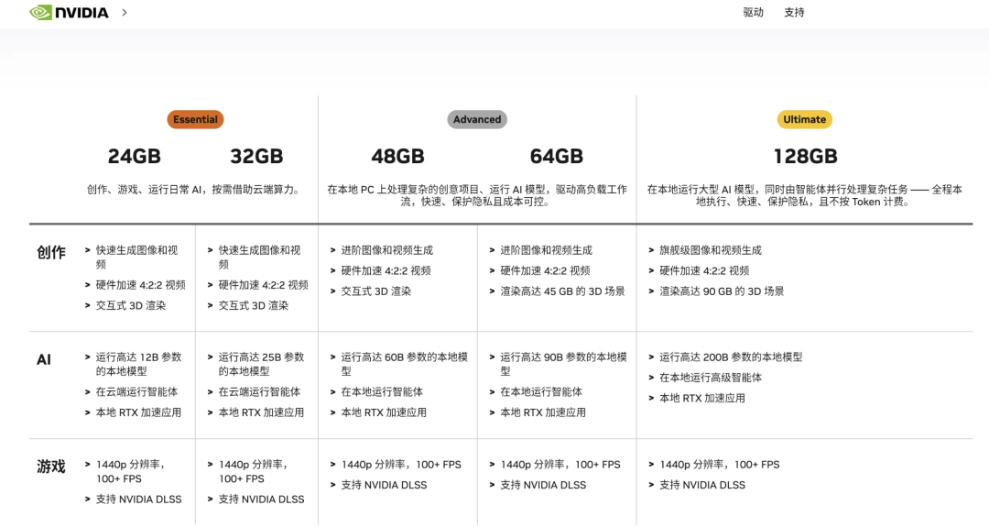Click 运行高达 12B 参数的本地模型
This screenshot has height=527, width=989.
pos(139,364)
